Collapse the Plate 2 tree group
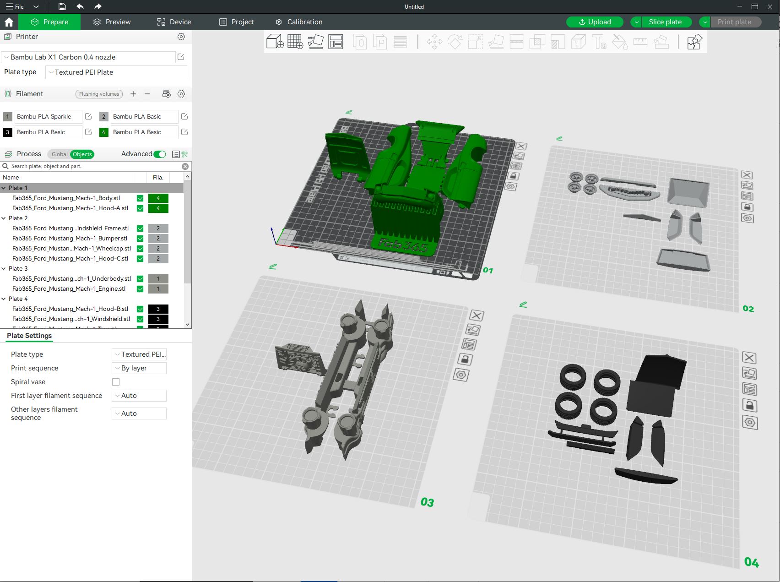The height and width of the screenshot is (582, 780). click(4, 218)
